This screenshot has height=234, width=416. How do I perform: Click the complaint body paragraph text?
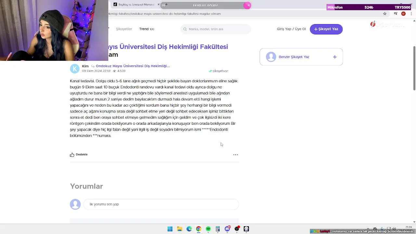click(x=154, y=108)
